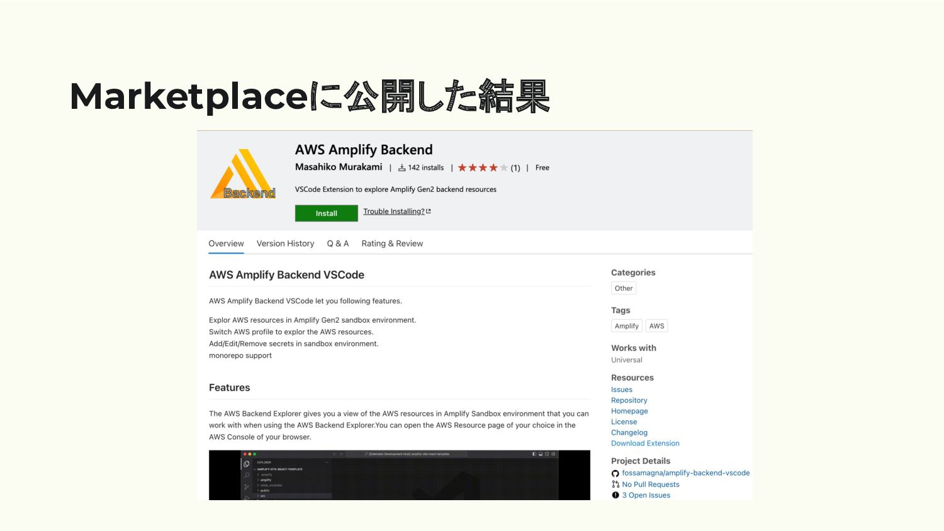Open fossamagna/amplify-backend-vscode project link
The width and height of the screenshot is (944, 531).
point(686,473)
